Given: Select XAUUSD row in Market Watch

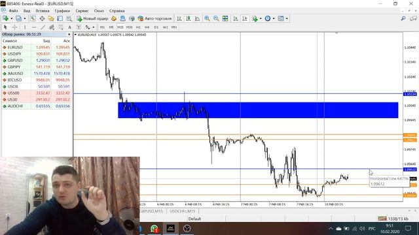Looking at the screenshot, I should click(37, 73).
